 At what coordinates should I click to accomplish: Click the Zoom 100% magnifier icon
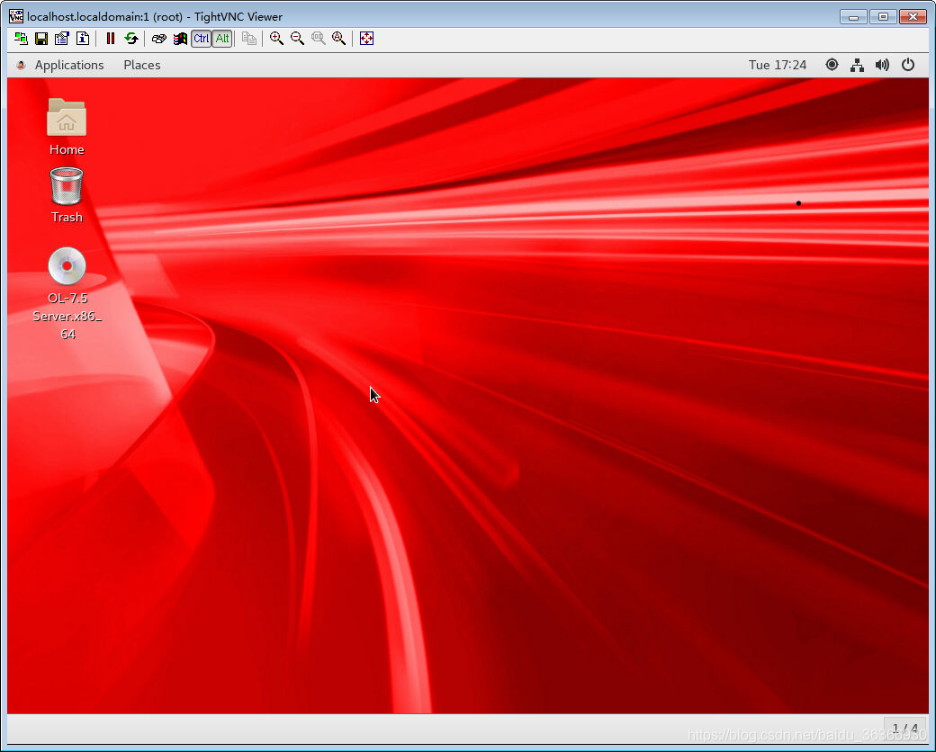[319, 39]
